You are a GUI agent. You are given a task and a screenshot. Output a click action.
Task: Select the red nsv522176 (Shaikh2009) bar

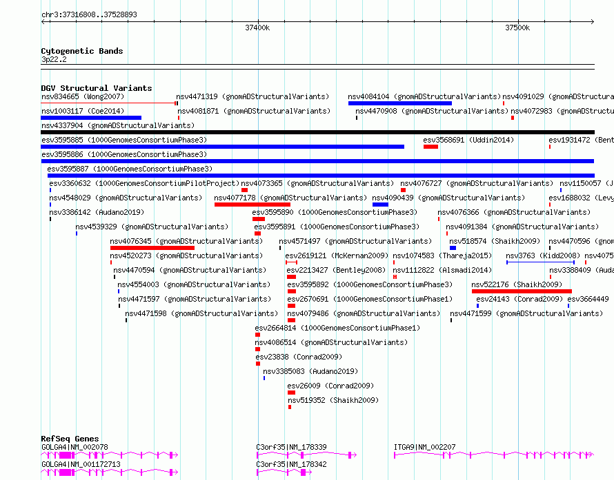pyautogui.click(x=522, y=291)
